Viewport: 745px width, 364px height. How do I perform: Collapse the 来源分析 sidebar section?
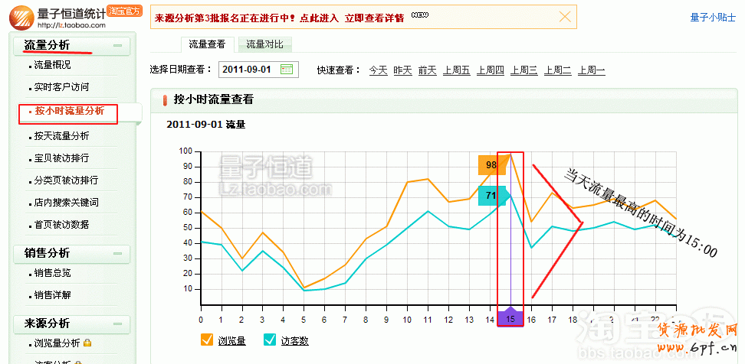point(117,323)
